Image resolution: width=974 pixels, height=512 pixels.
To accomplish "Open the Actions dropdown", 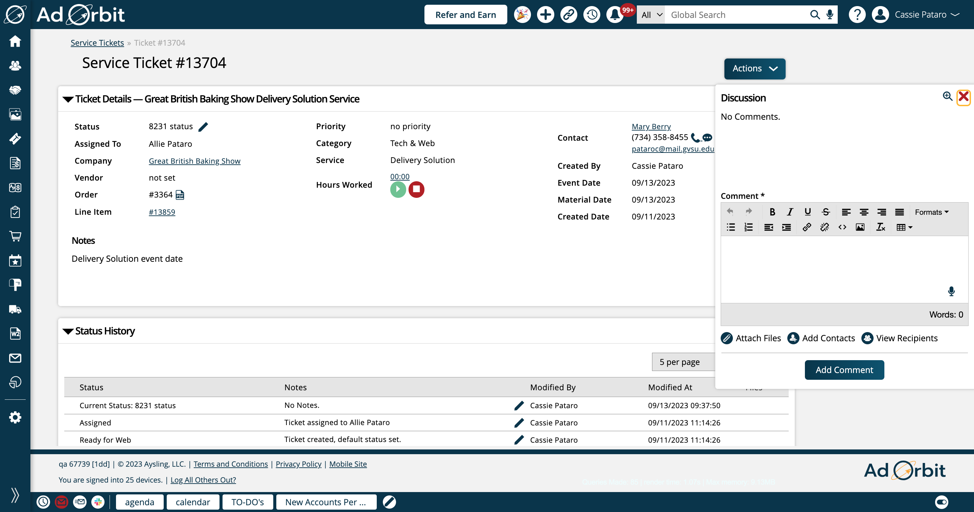I will (754, 68).
